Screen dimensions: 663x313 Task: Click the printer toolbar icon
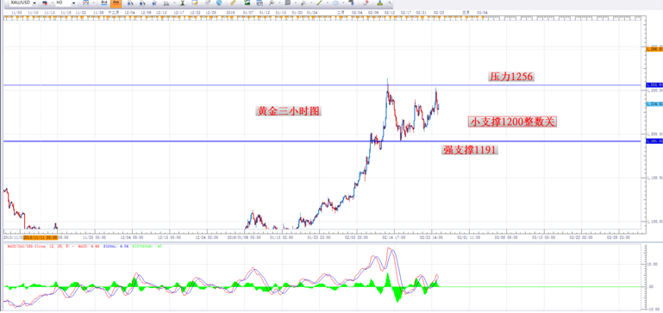(260, 3)
